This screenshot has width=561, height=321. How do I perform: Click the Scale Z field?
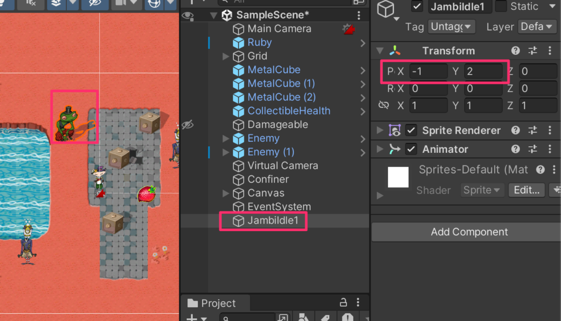click(538, 105)
